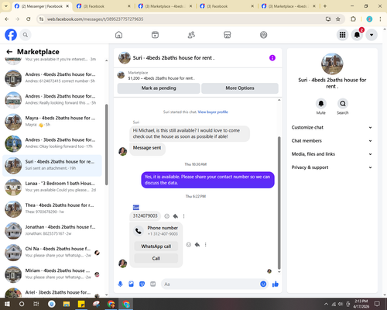Expand Privacy & support section
This screenshot has height=310, width=387.
click(332, 167)
